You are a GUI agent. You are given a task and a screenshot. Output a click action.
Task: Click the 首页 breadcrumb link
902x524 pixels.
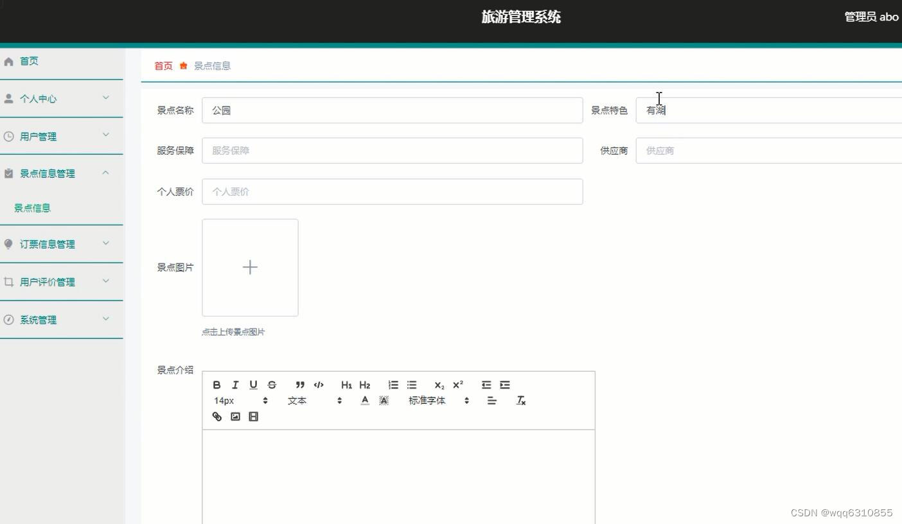(163, 65)
